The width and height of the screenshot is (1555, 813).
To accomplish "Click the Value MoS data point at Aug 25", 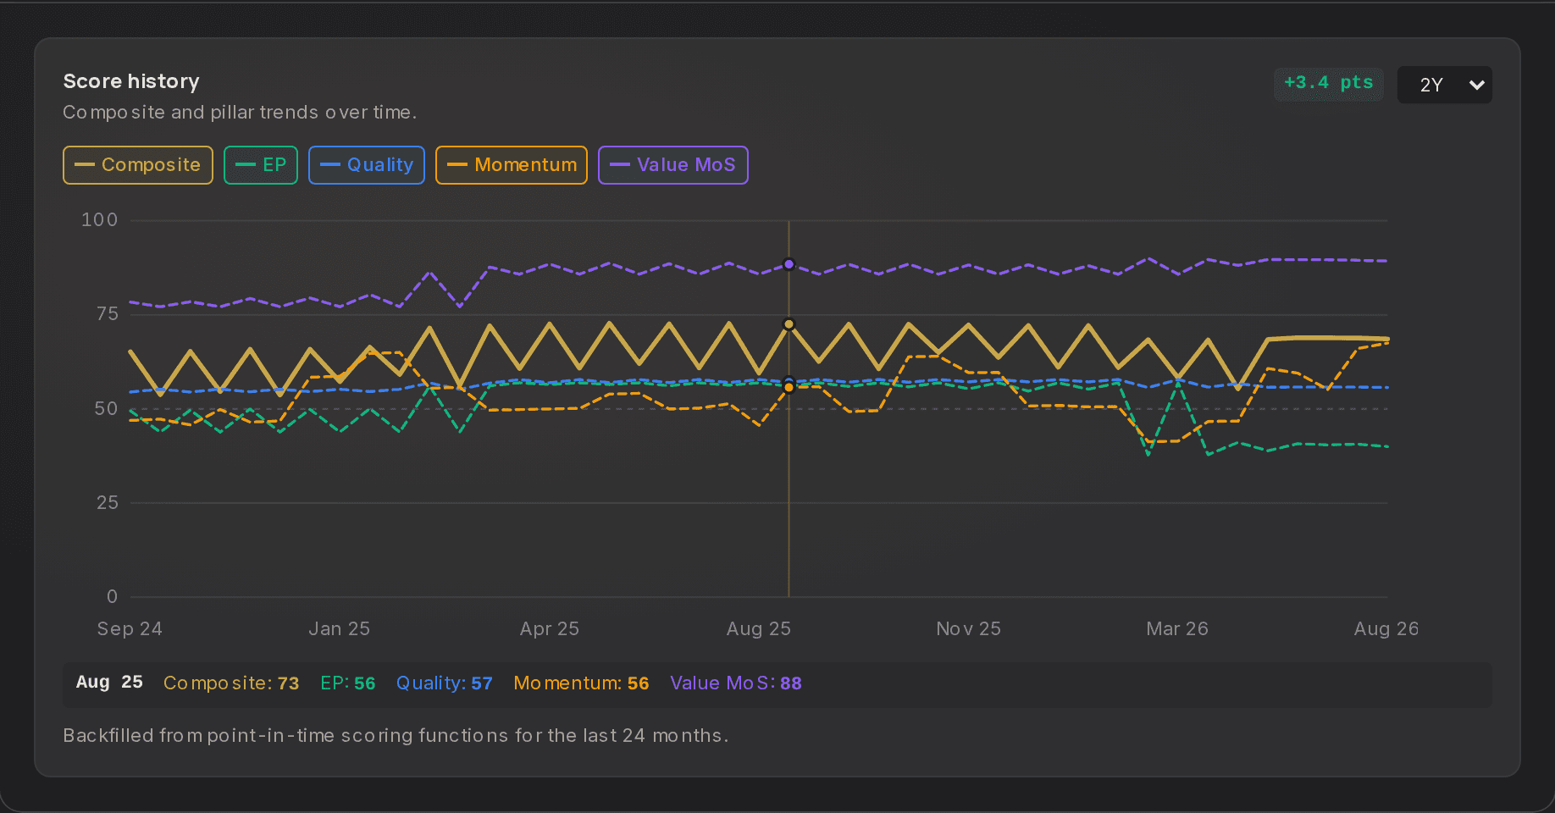I will coord(789,264).
